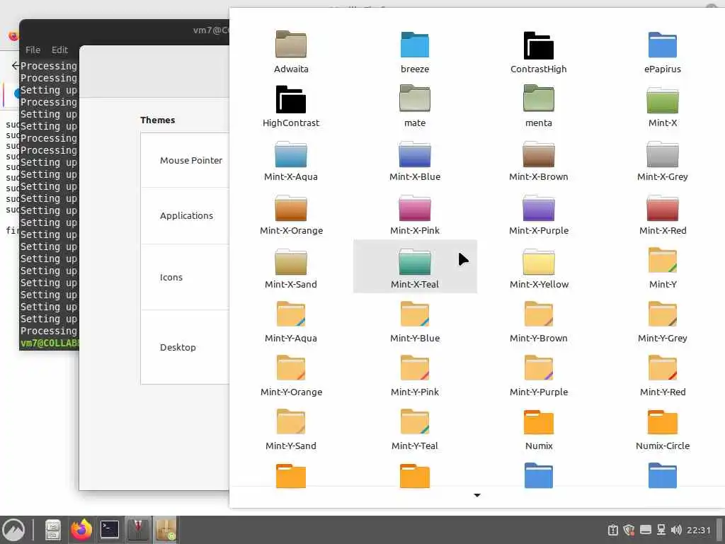This screenshot has width=725, height=544.
Task: Choose the Mint-X-Sand icon theme
Action: coord(291,267)
